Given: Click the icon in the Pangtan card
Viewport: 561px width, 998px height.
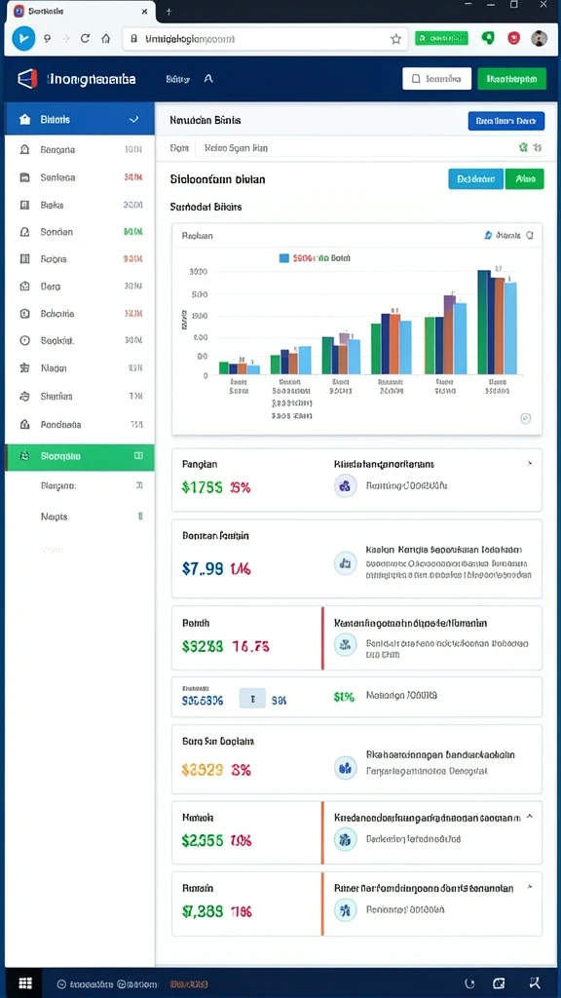Looking at the screenshot, I should point(346,486).
